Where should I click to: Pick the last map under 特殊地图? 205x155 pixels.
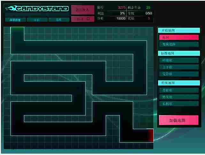pos(179,104)
